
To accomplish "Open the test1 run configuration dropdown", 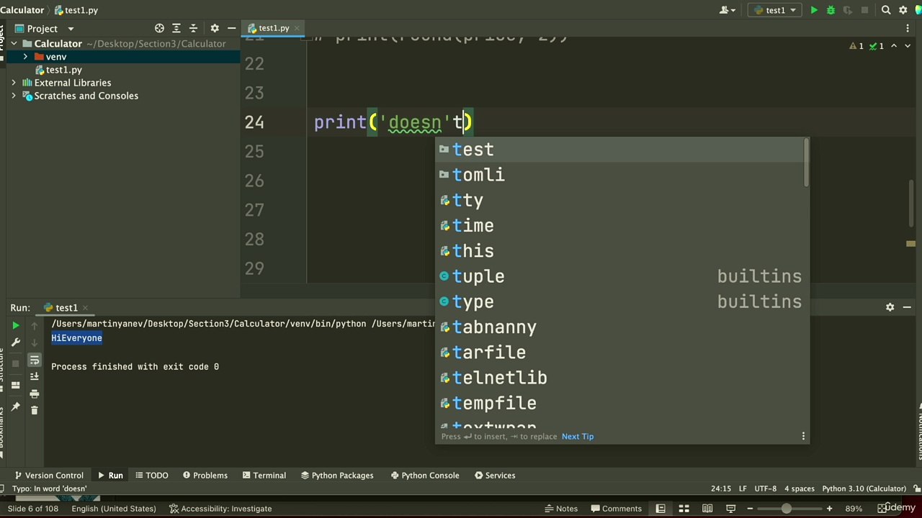I will [x=775, y=10].
